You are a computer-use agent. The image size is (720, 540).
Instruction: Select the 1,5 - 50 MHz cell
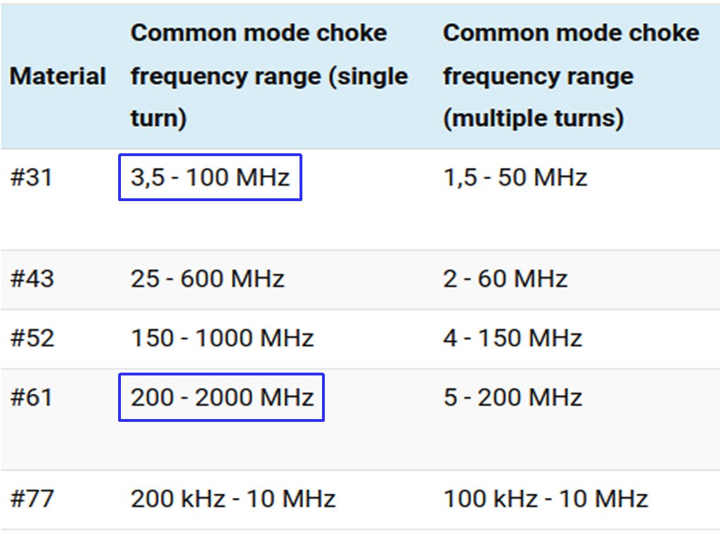[515, 177]
